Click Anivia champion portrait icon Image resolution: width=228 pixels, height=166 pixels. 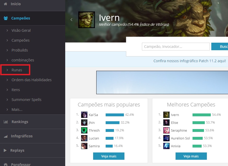(166, 146)
